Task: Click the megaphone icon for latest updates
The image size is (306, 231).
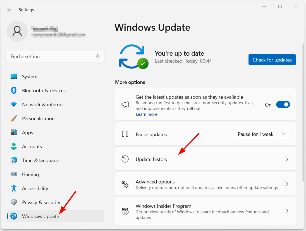Action: (x=125, y=105)
